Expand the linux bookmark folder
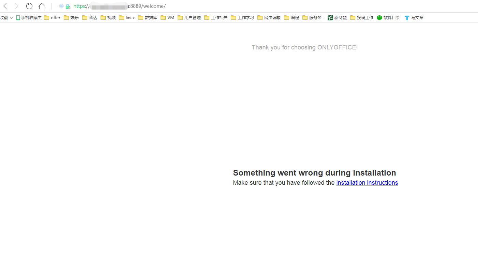The width and height of the screenshot is (478, 271). (x=127, y=18)
